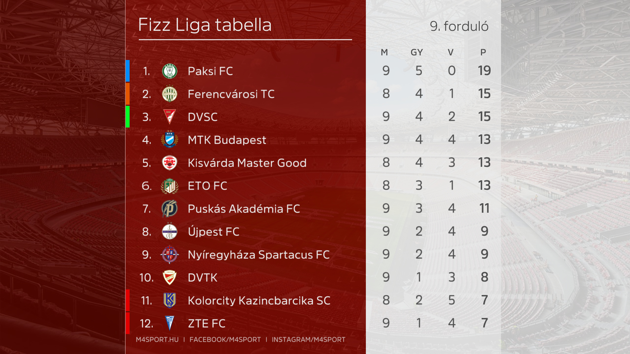Select the Puskás Akadémia FC logo
This screenshot has height=354, width=630.
click(170, 209)
